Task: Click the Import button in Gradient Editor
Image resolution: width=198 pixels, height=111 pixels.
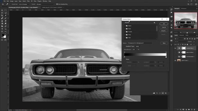Action: click(164, 31)
